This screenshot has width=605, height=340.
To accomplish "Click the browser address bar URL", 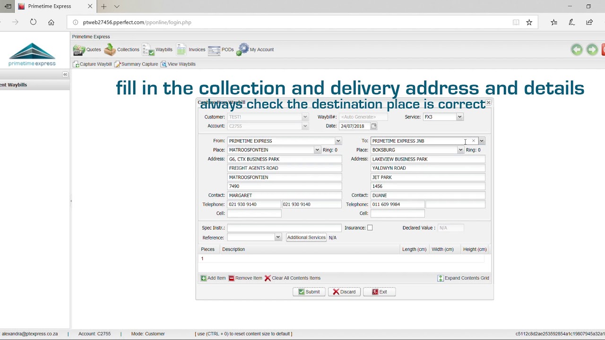I will (137, 22).
